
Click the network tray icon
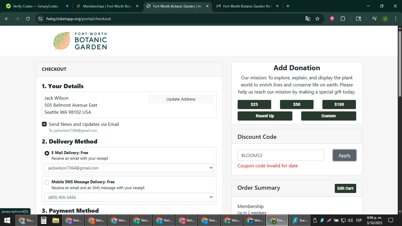coord(343,220)
